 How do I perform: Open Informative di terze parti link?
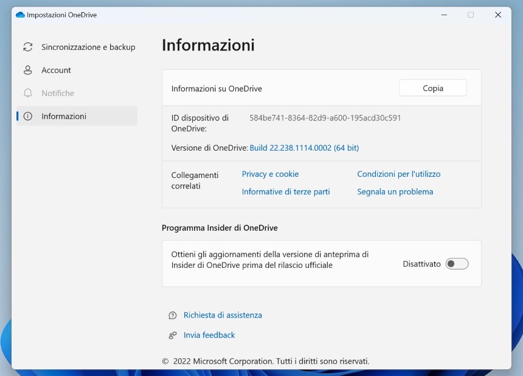tap(286, 192)
